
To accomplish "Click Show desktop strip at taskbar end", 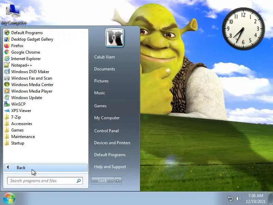I will point(270,199).
